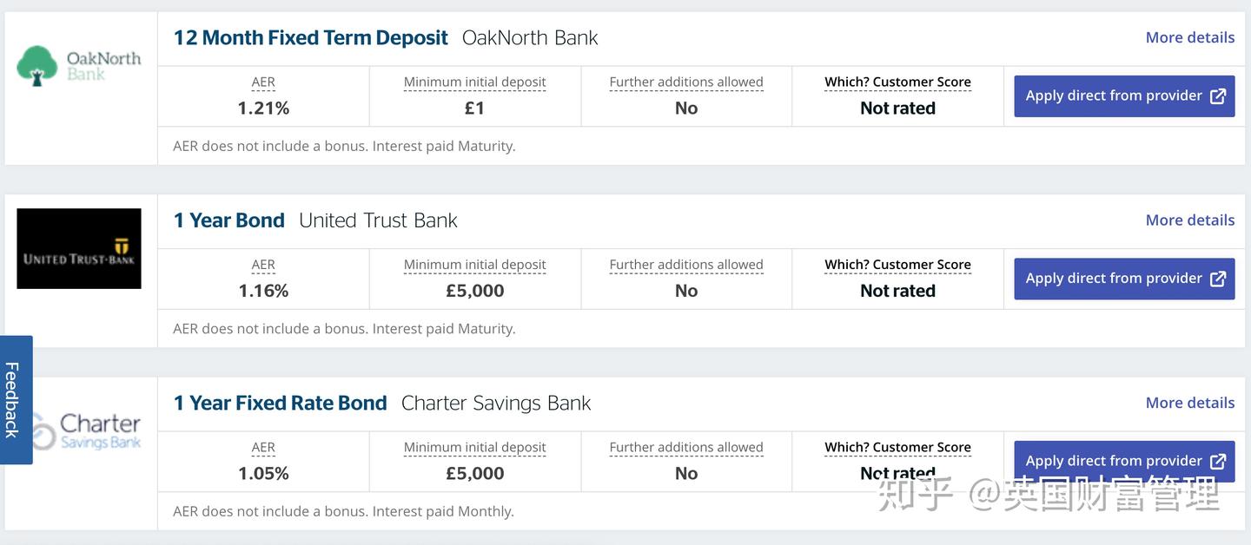
Task: Click Which? Customer Score label in OakNorth row
Action: (x=897, y=82)
